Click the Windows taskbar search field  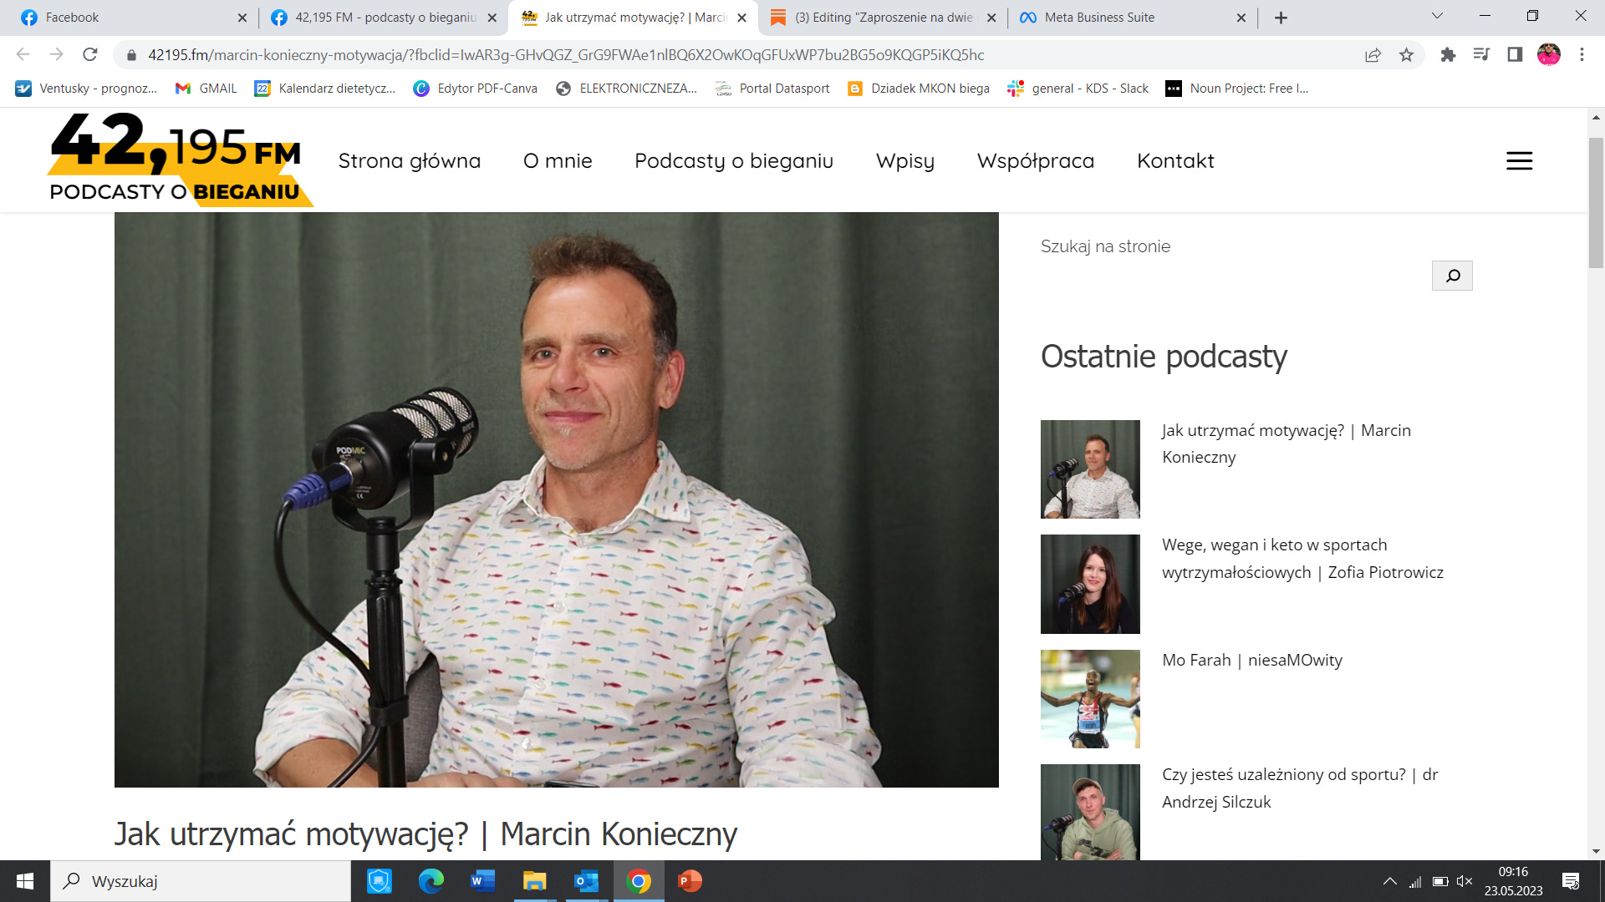click(201, 881)
